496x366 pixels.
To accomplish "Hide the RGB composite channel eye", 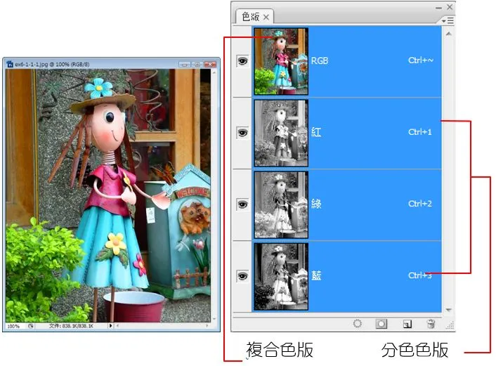I will click(242, 60).
